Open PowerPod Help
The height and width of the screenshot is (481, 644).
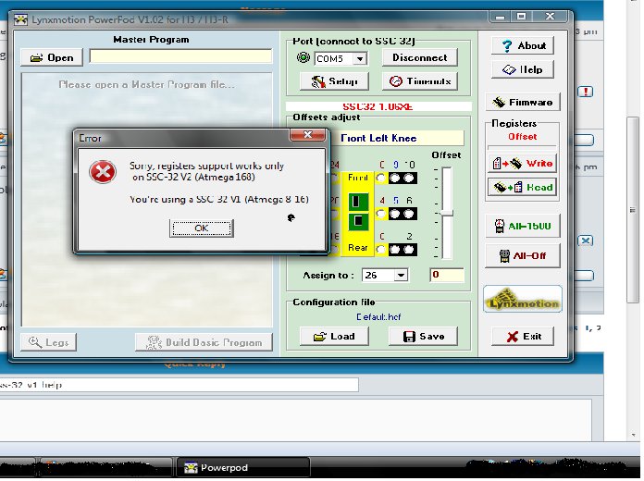pyautogui.click(x=523, y=69)
